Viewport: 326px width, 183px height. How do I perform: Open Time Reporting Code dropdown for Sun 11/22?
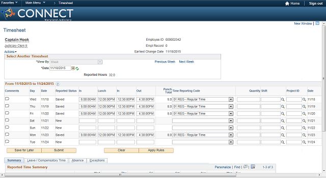[231, 128]
